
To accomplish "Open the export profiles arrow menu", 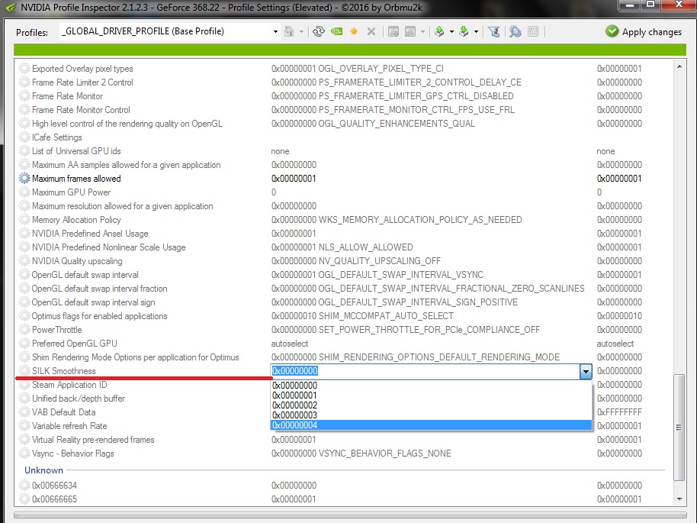I will point(451,31).
